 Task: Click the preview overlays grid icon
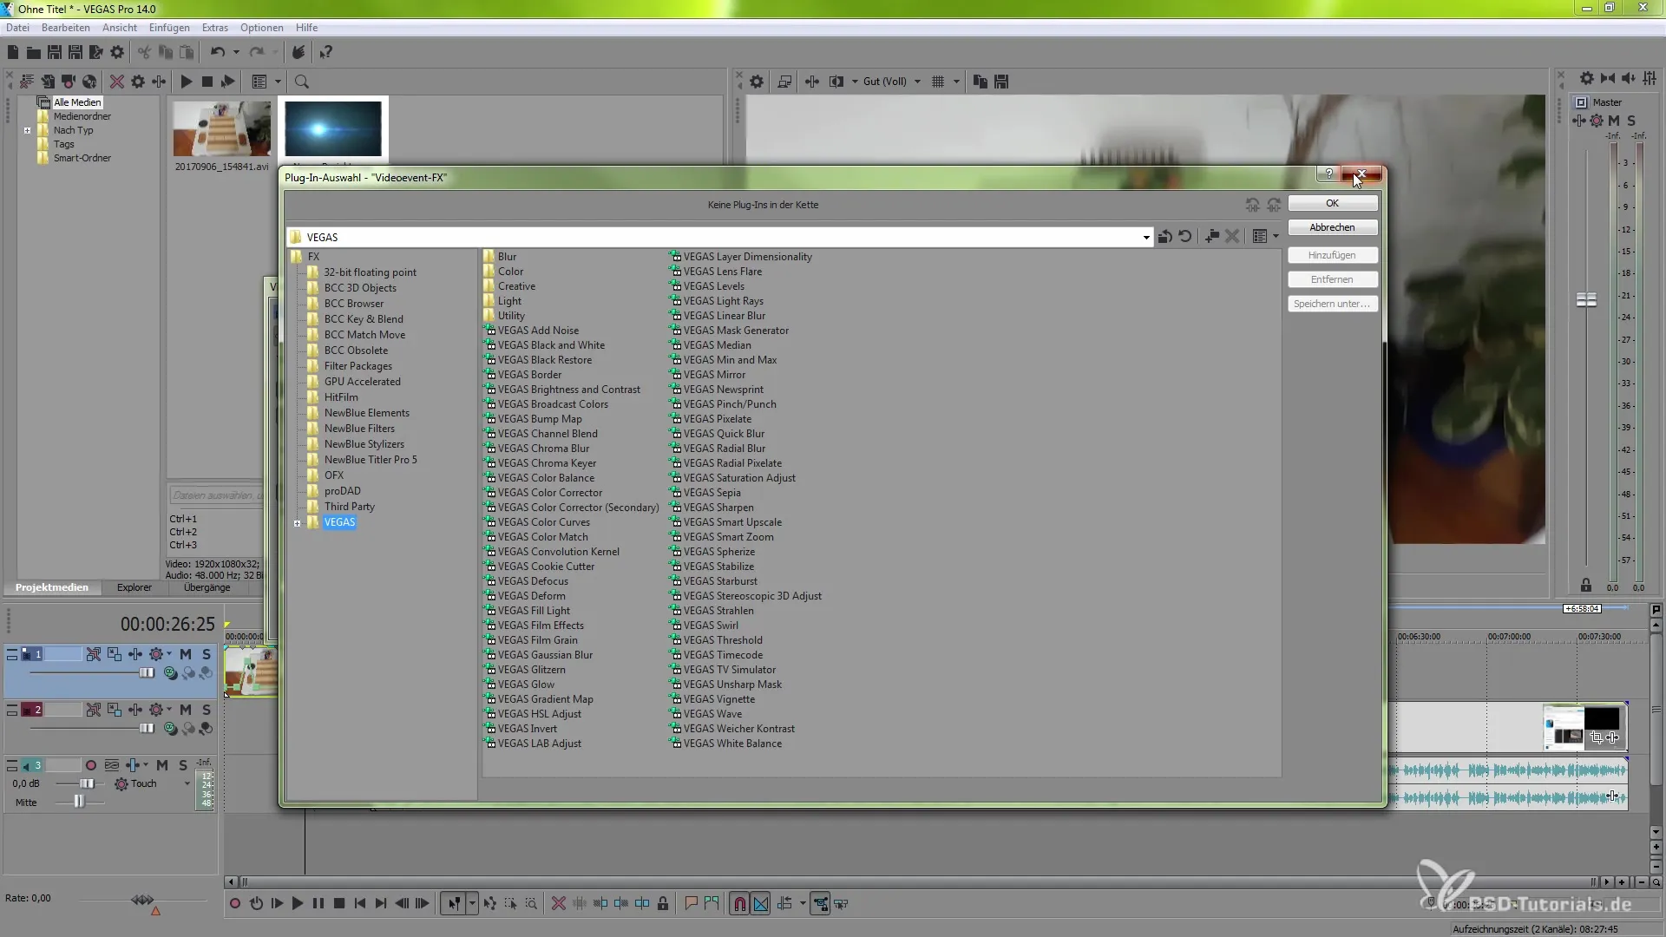click(x=938, y=82)
